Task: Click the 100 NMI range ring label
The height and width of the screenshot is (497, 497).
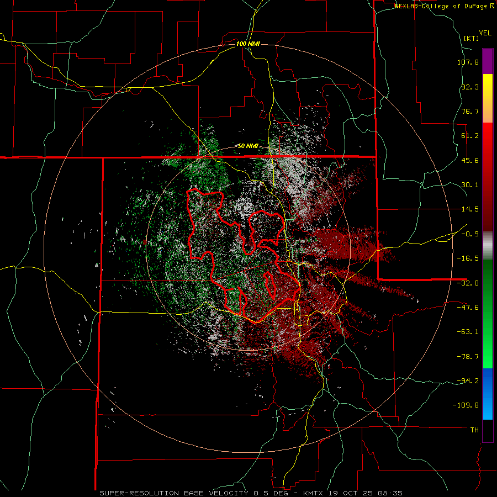Action: 247,44
